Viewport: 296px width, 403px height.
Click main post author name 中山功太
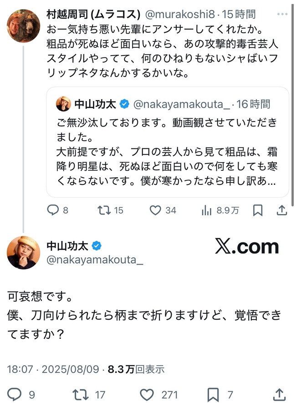coord(68,246)
